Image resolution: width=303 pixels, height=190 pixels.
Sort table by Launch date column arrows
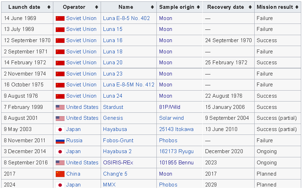[x=49, y=7]
